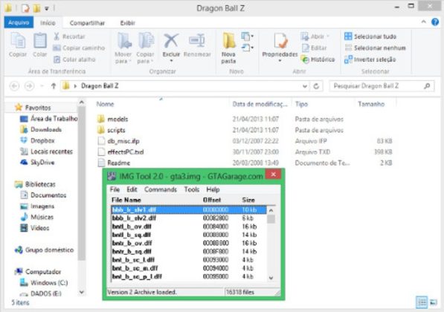This screenshot has height=312, width=444.
Task: Open the Tools menu in IMG Tool
Action: point(192,189)
